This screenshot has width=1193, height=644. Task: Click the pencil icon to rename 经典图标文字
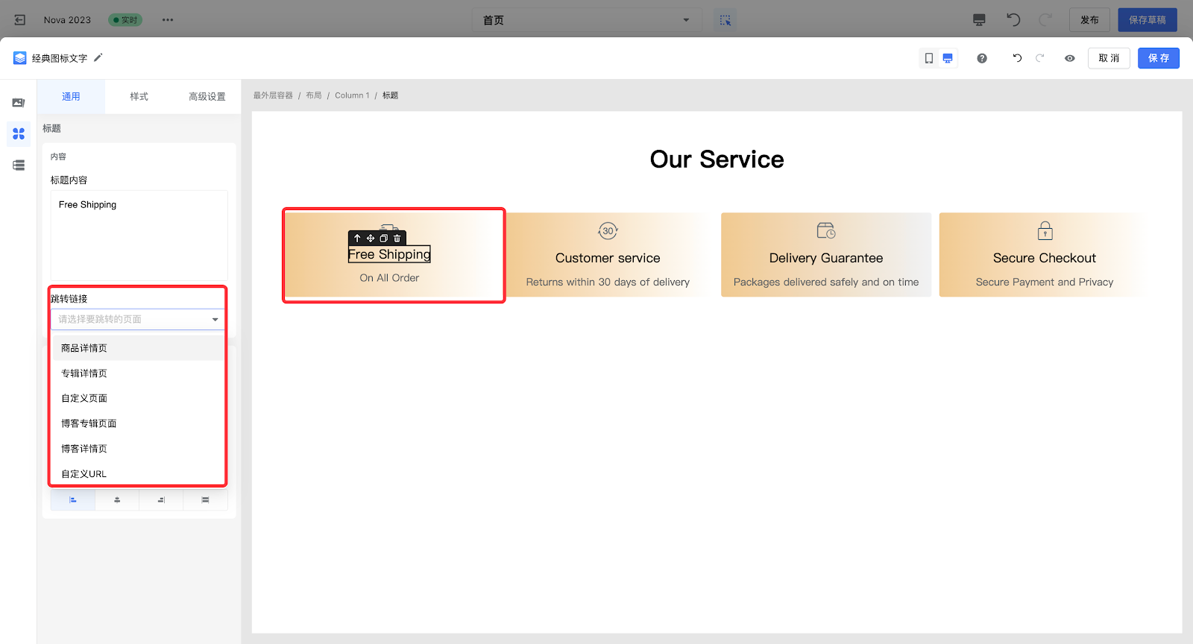(98, 57)
